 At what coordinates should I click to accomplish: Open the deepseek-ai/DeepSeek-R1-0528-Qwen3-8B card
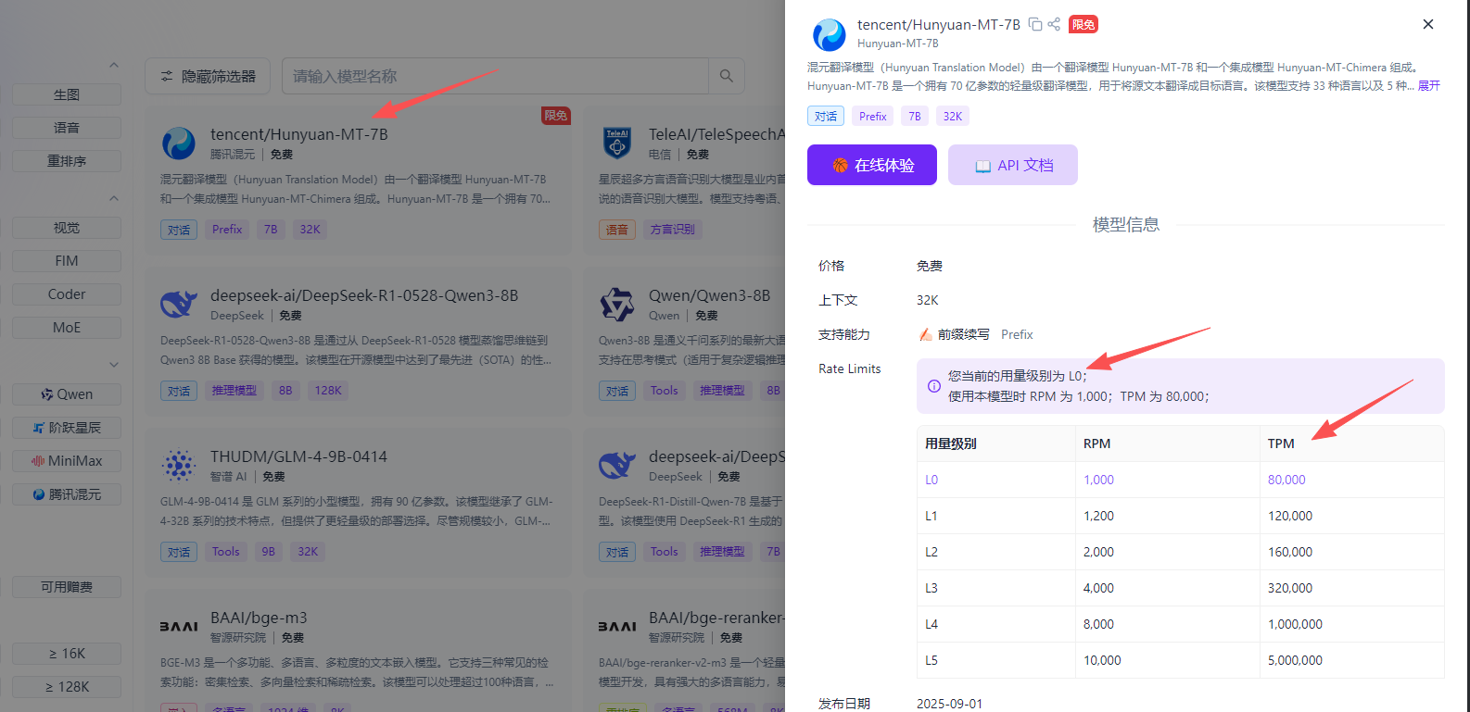point(358,342)
